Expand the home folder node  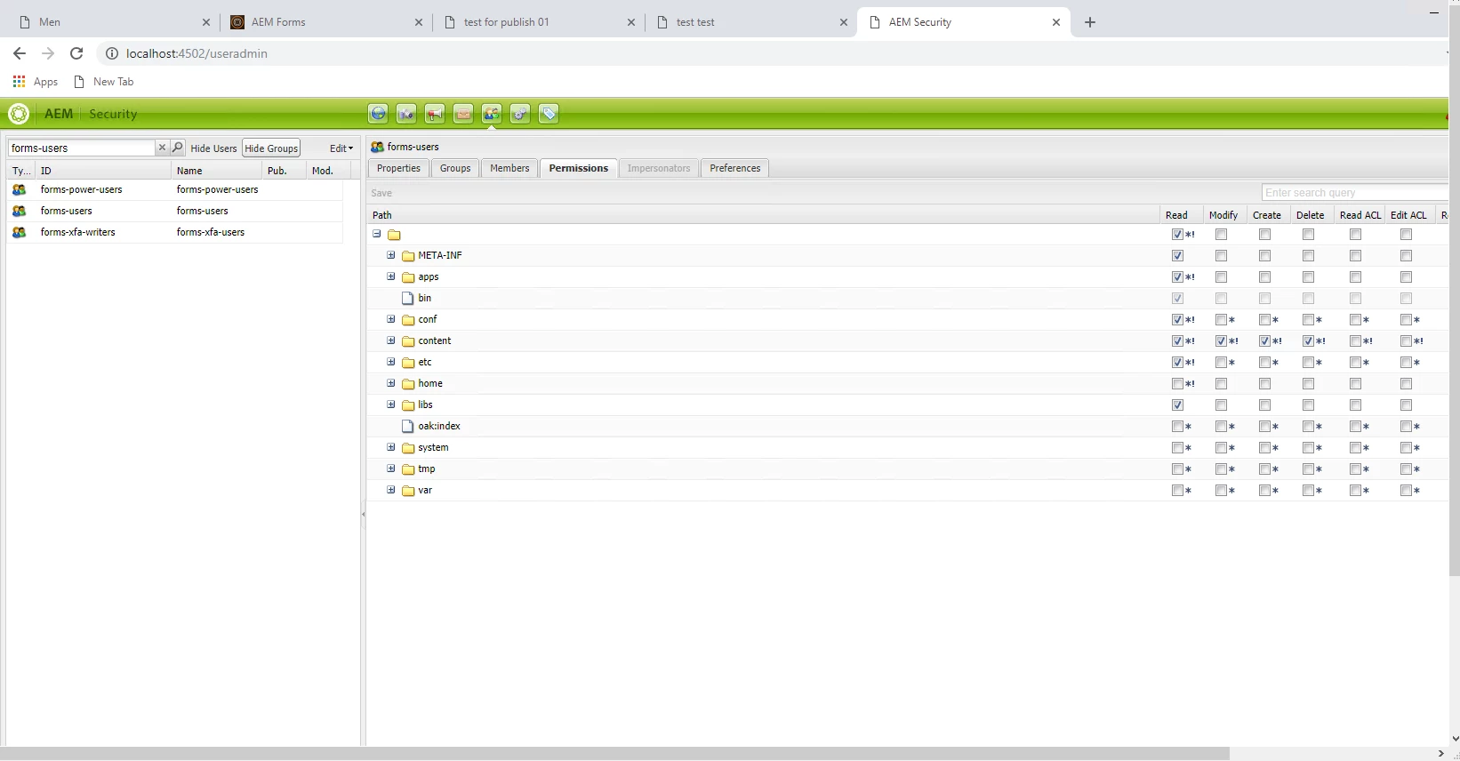click(x=390, y=383)
